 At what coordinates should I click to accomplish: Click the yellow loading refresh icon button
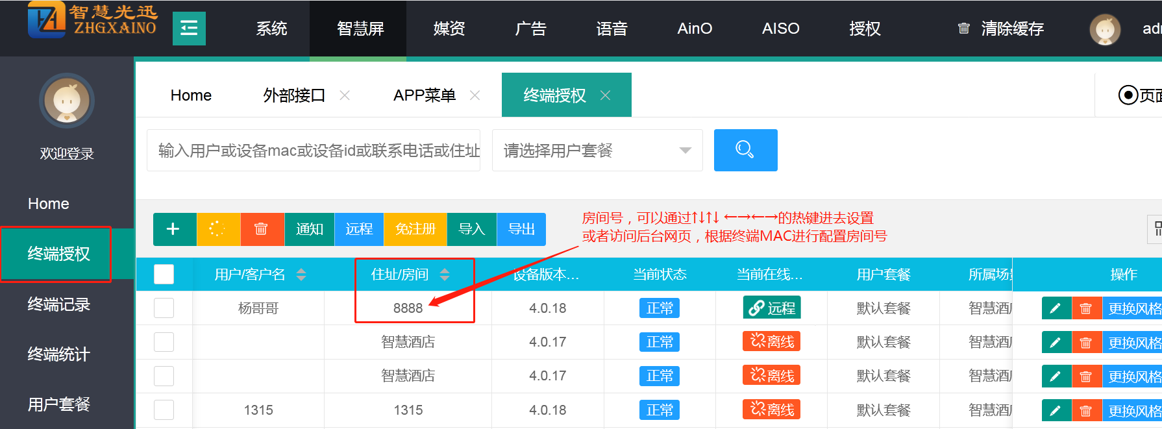point(217,229)
